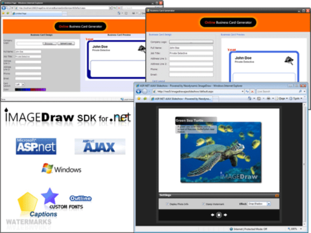Open the Effect dropdown showing Drop Shadow
The height and width of the screenshot is (233, 311).
click(259, 204)
